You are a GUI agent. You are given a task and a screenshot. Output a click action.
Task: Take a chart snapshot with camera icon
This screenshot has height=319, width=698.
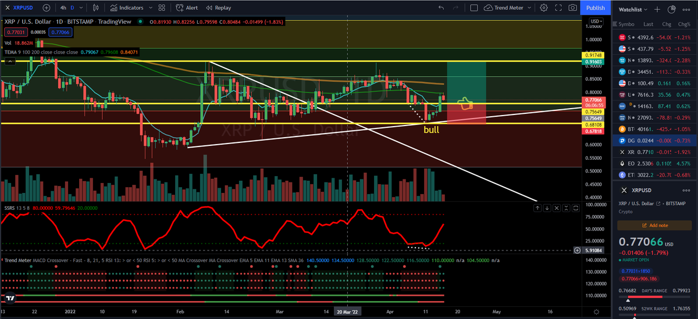coord(574,8)
